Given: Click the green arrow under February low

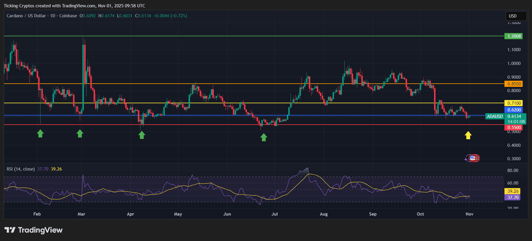Looking at the screenshot, I should tap(40, 134).
